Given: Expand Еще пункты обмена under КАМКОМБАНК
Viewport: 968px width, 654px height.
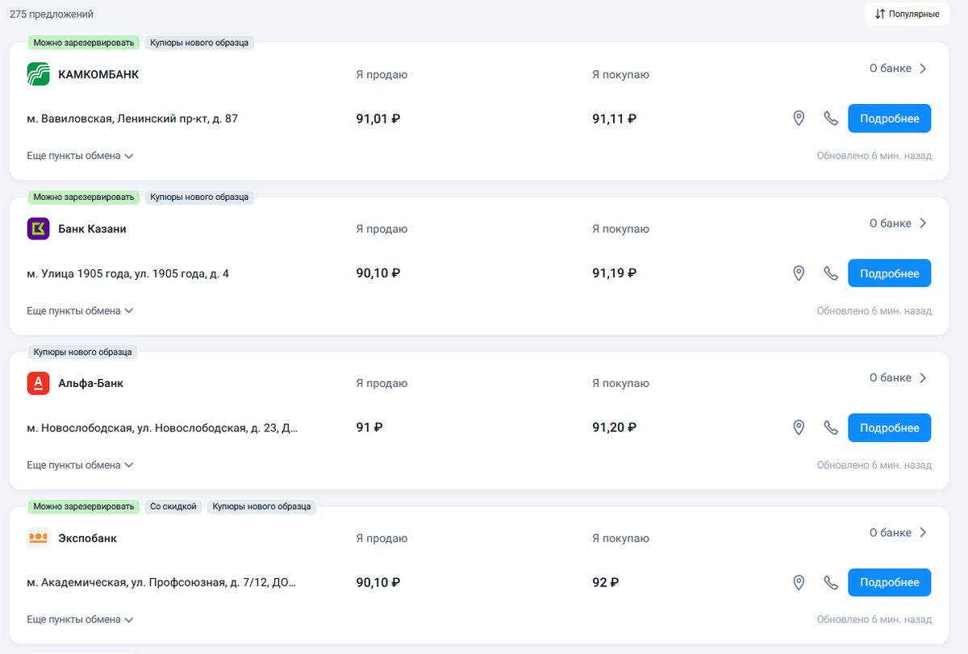Looking at the screenshot, I should 80,156.
